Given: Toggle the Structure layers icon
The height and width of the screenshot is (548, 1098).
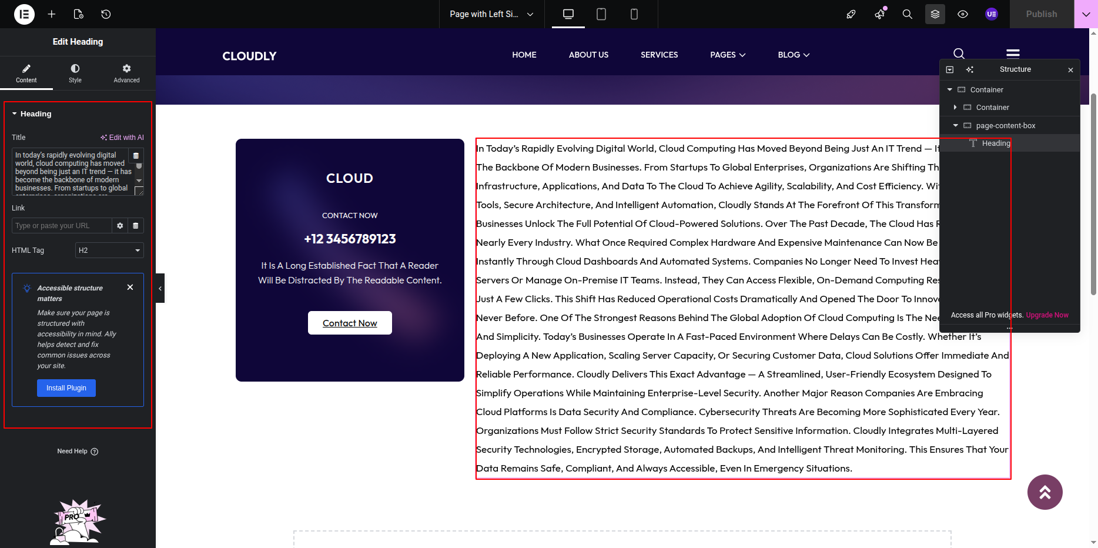Looking at the screenshot, I should [935, 14].
